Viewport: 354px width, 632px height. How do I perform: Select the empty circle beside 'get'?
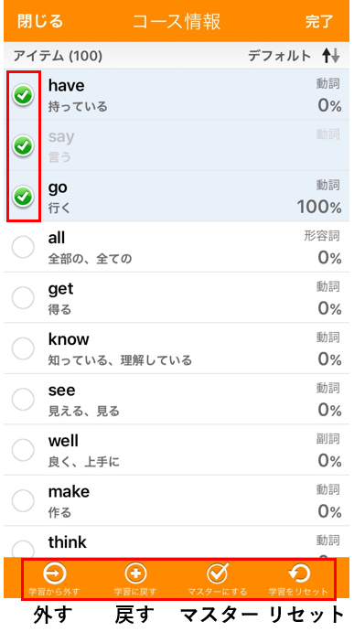[23, 298]
